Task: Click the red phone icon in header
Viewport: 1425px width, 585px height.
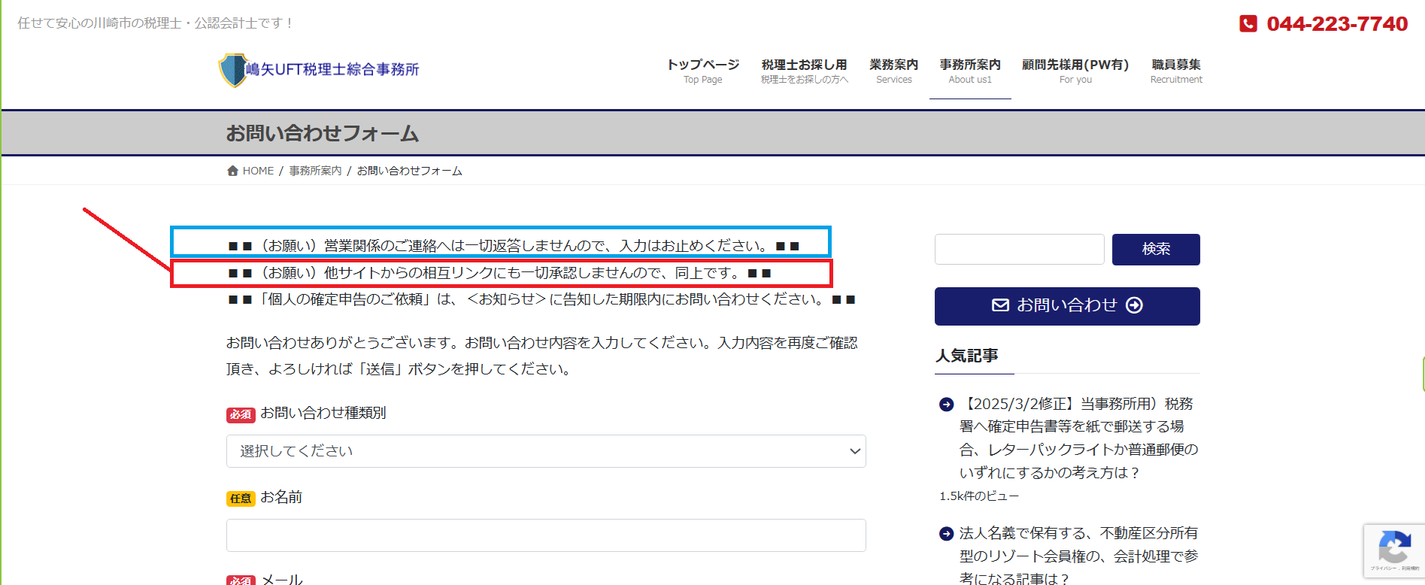Action: point(1248,24)
